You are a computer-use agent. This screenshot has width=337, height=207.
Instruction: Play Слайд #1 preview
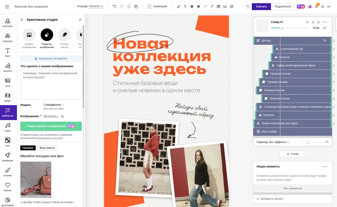coord(307,22)
